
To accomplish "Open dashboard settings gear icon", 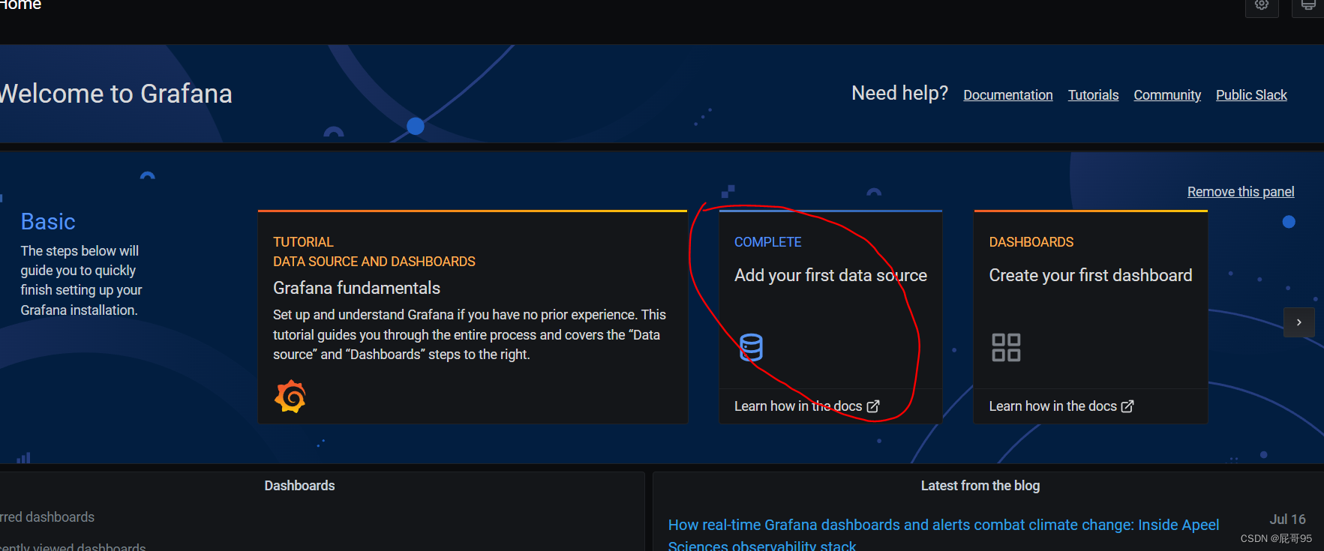I will (x=1262, y=6).
